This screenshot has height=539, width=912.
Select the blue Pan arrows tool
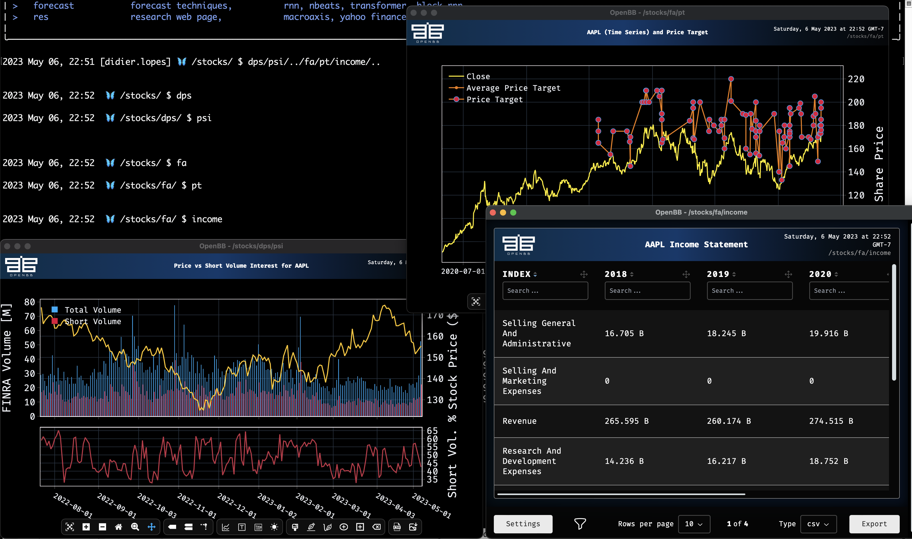(152, 527)
